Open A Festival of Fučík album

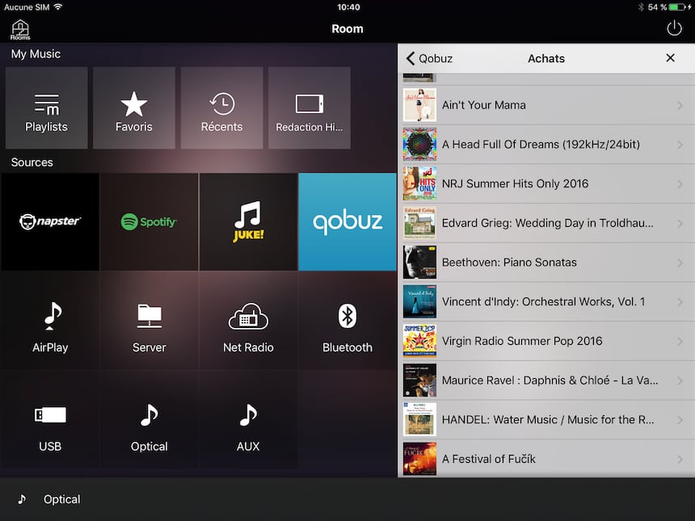pos(546,459)
